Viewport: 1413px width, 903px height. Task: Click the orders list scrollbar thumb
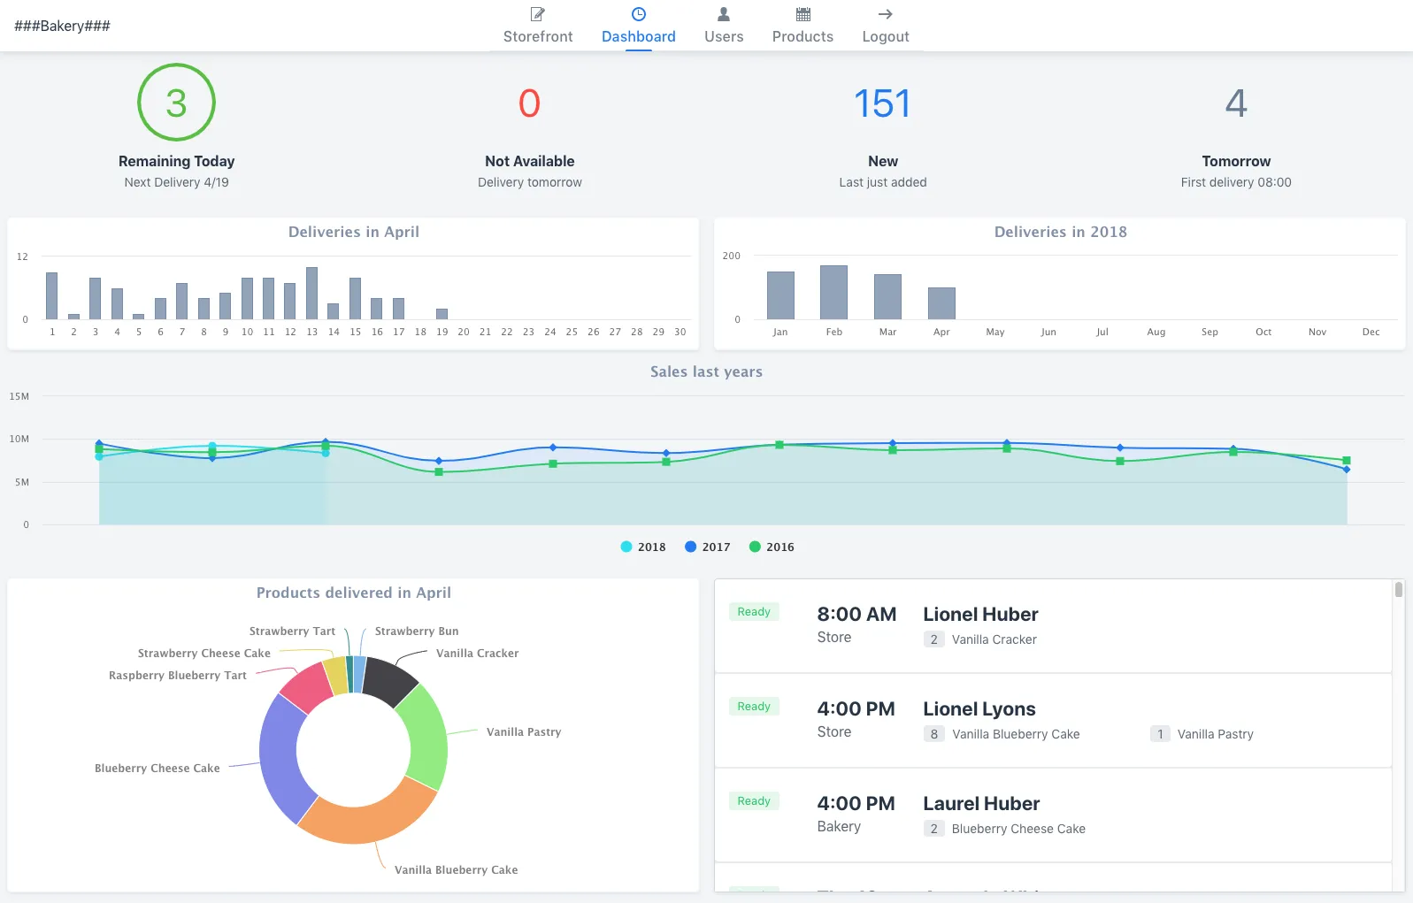1398,590
